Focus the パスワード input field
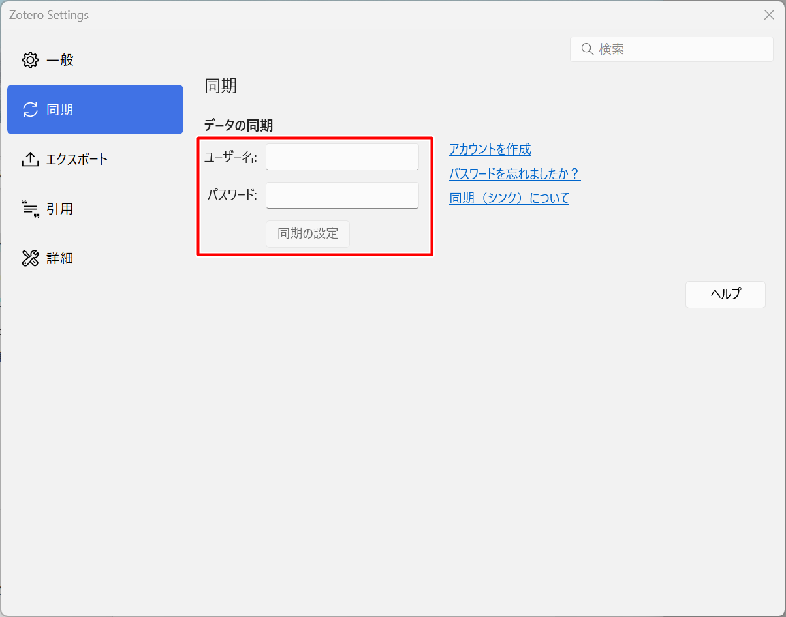Viewport: 786px width, 617px height. [x=342, y=195]
